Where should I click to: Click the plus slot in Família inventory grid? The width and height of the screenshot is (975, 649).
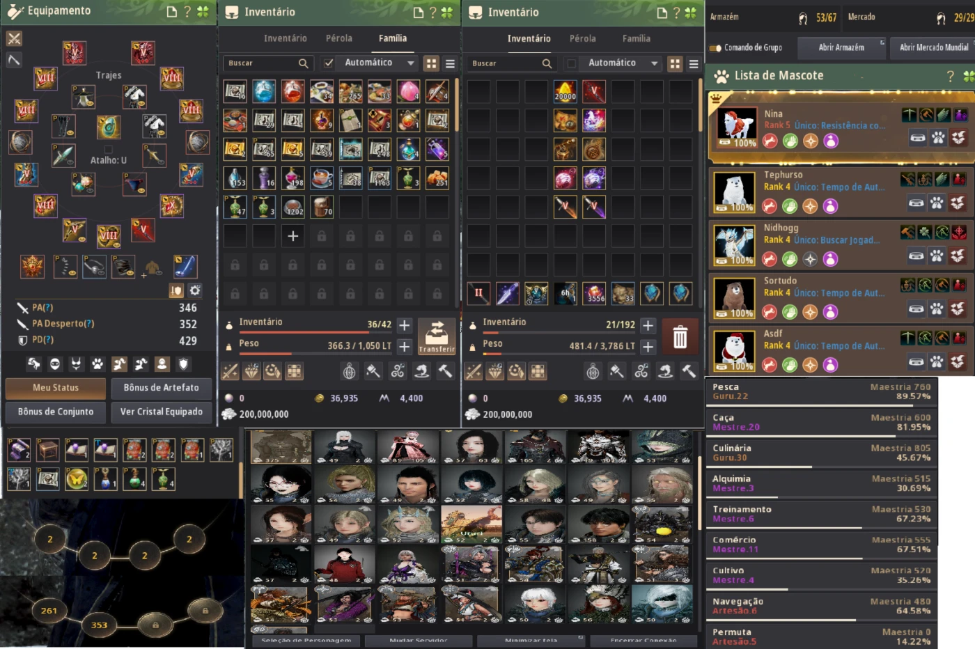[x=293, y=236]
